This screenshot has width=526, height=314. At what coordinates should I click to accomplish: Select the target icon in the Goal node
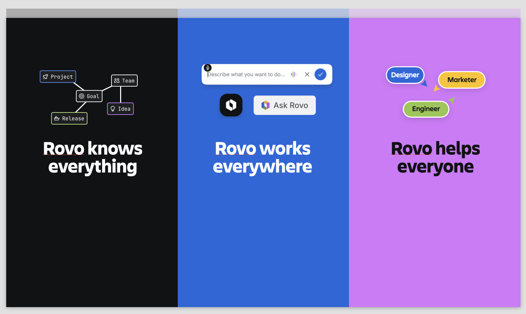[x=82, y=96]
